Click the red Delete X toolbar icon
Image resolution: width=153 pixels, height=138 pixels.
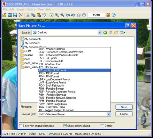point(20,15)
